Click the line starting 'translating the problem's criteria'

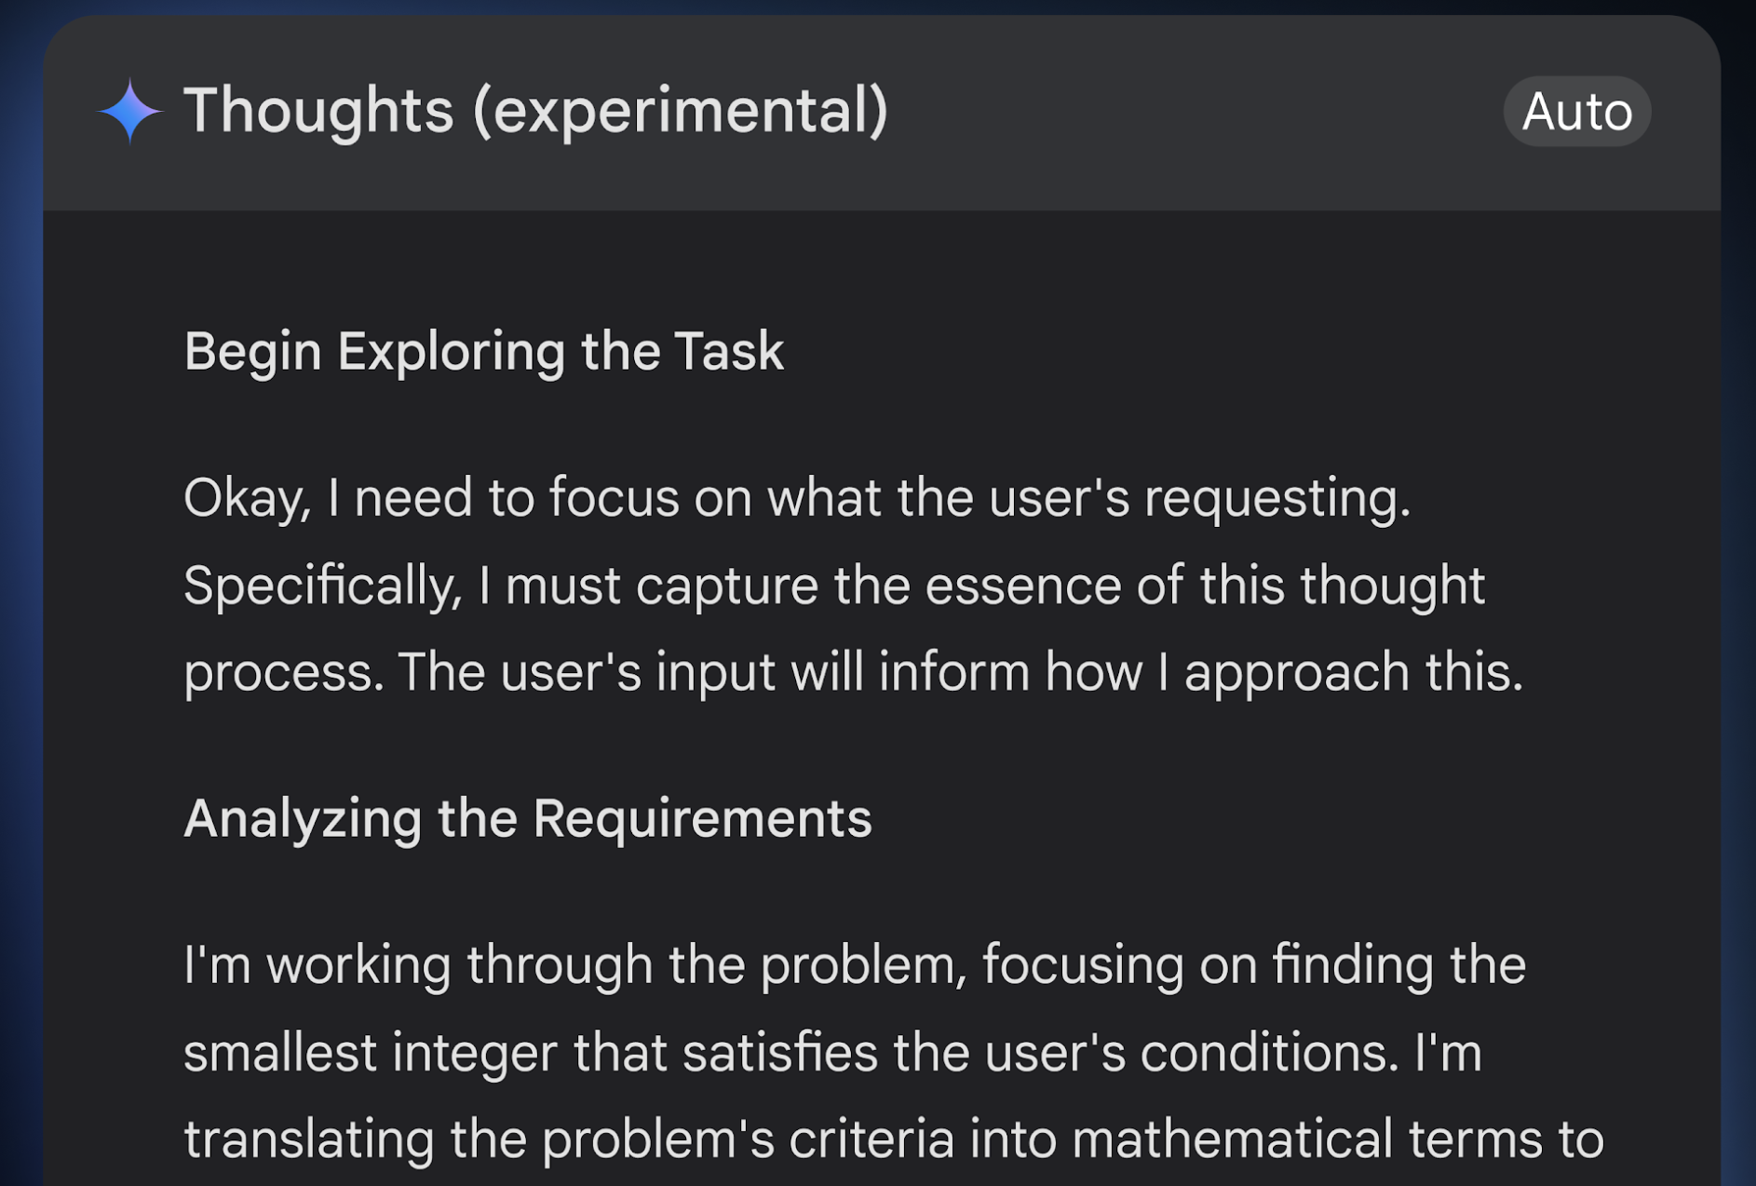(893, 1139)
